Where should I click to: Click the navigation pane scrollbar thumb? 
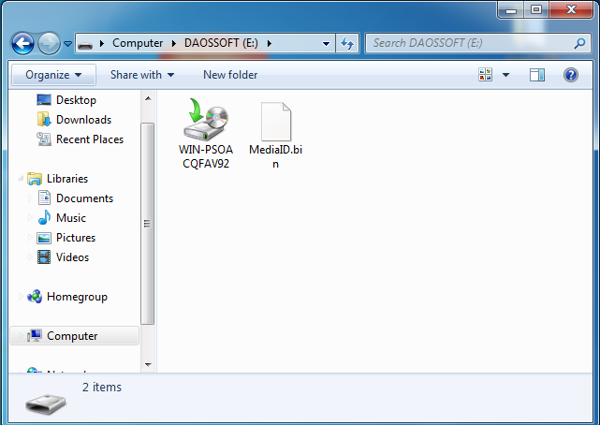[147, 224]
